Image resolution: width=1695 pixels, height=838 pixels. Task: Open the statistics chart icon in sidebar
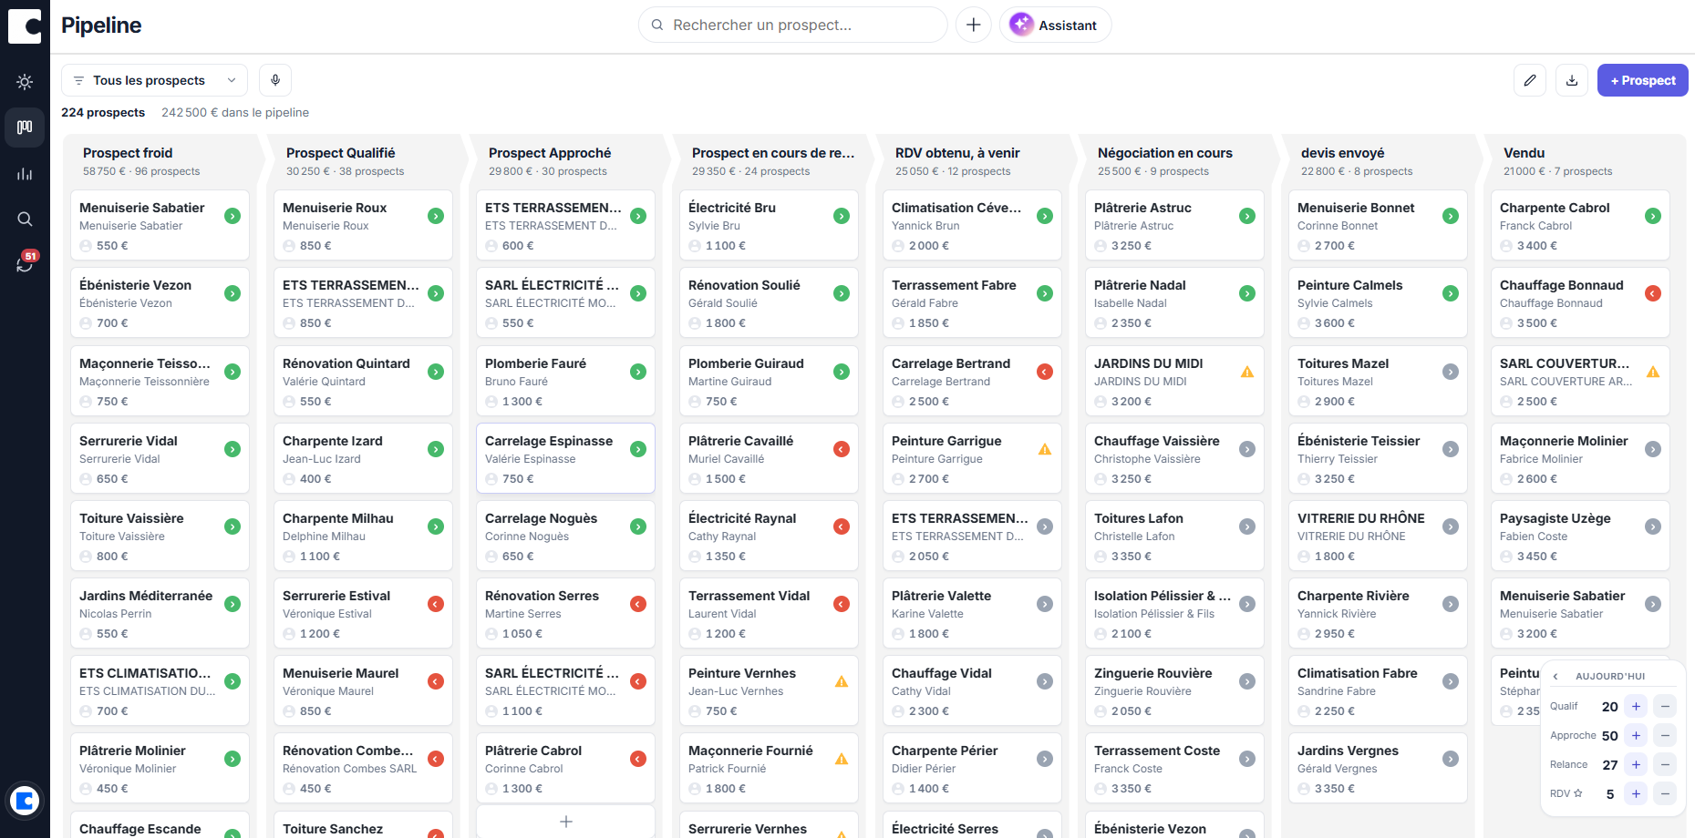tap(25, 174)
